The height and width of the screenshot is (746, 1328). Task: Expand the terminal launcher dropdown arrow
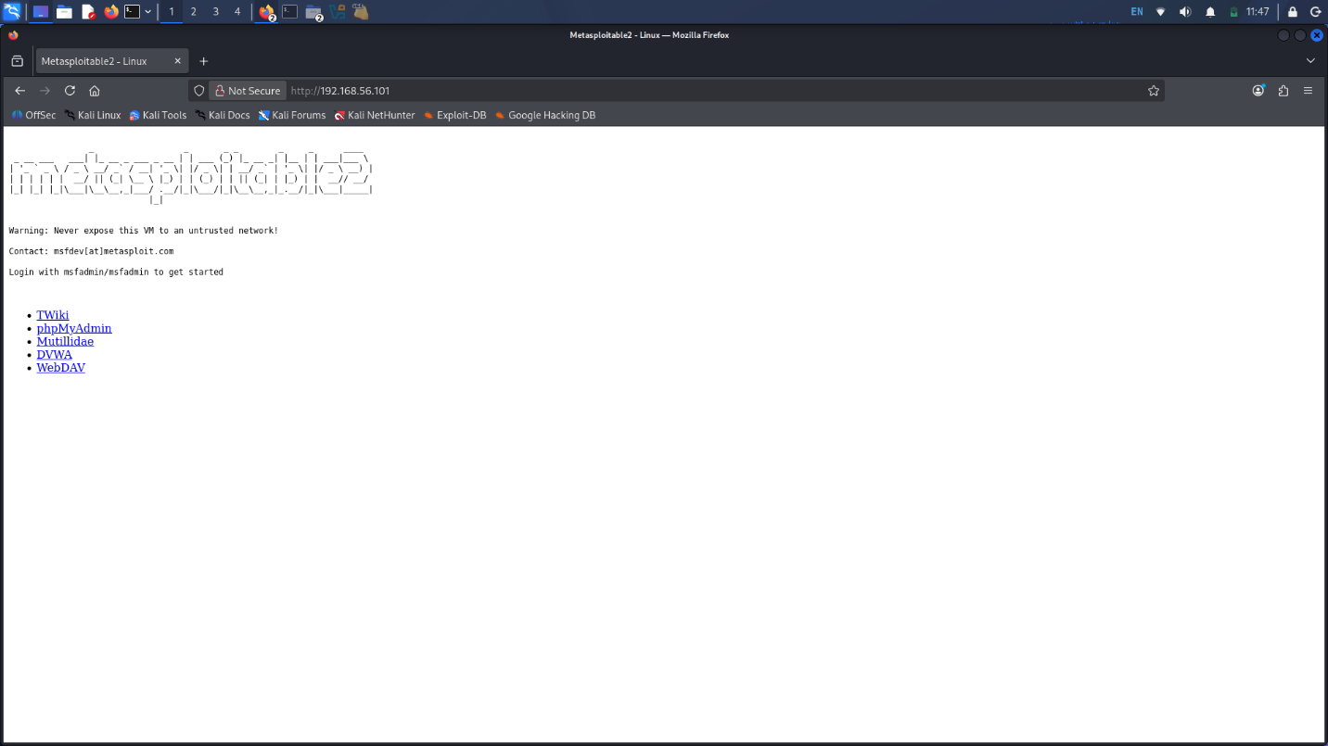click(x=148, y=12)
